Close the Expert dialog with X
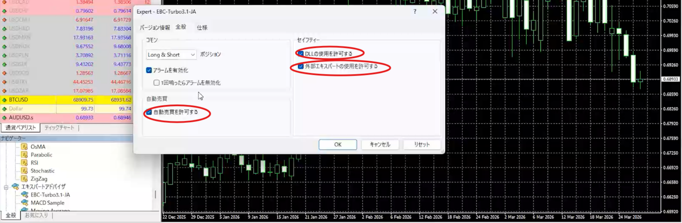Viewport: 682px width, 223px height. point(435,11)
